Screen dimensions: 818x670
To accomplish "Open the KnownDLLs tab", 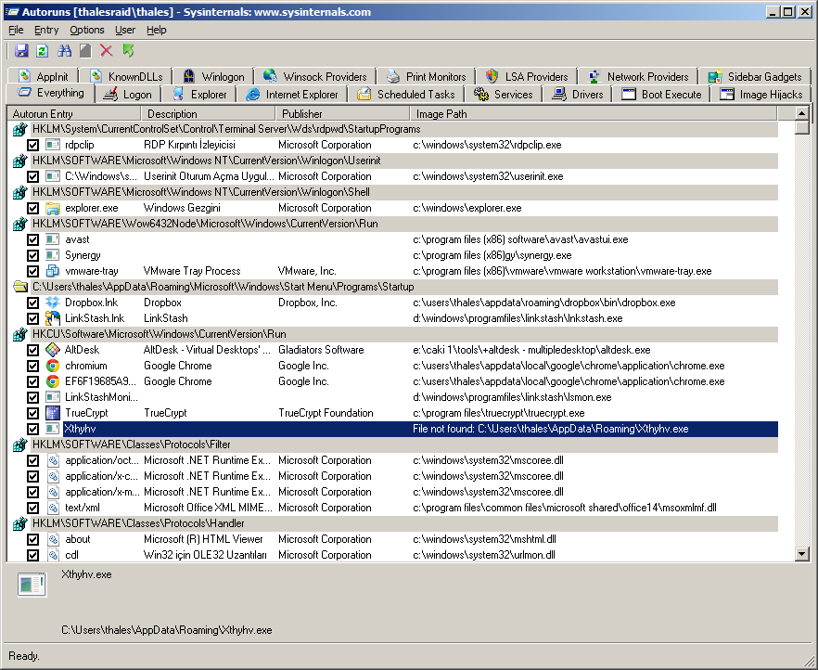I will 127,77.
